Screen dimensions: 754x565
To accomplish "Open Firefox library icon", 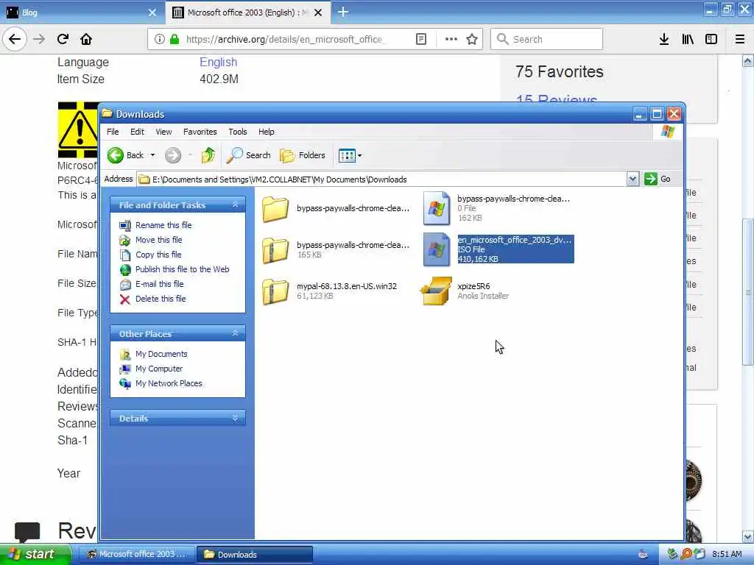I will (688, 39).
